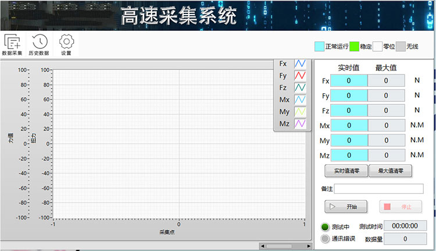This screenshot has width=436, height=251.
Task: Click the Mx plot legend icon
Action: point(300,100)
